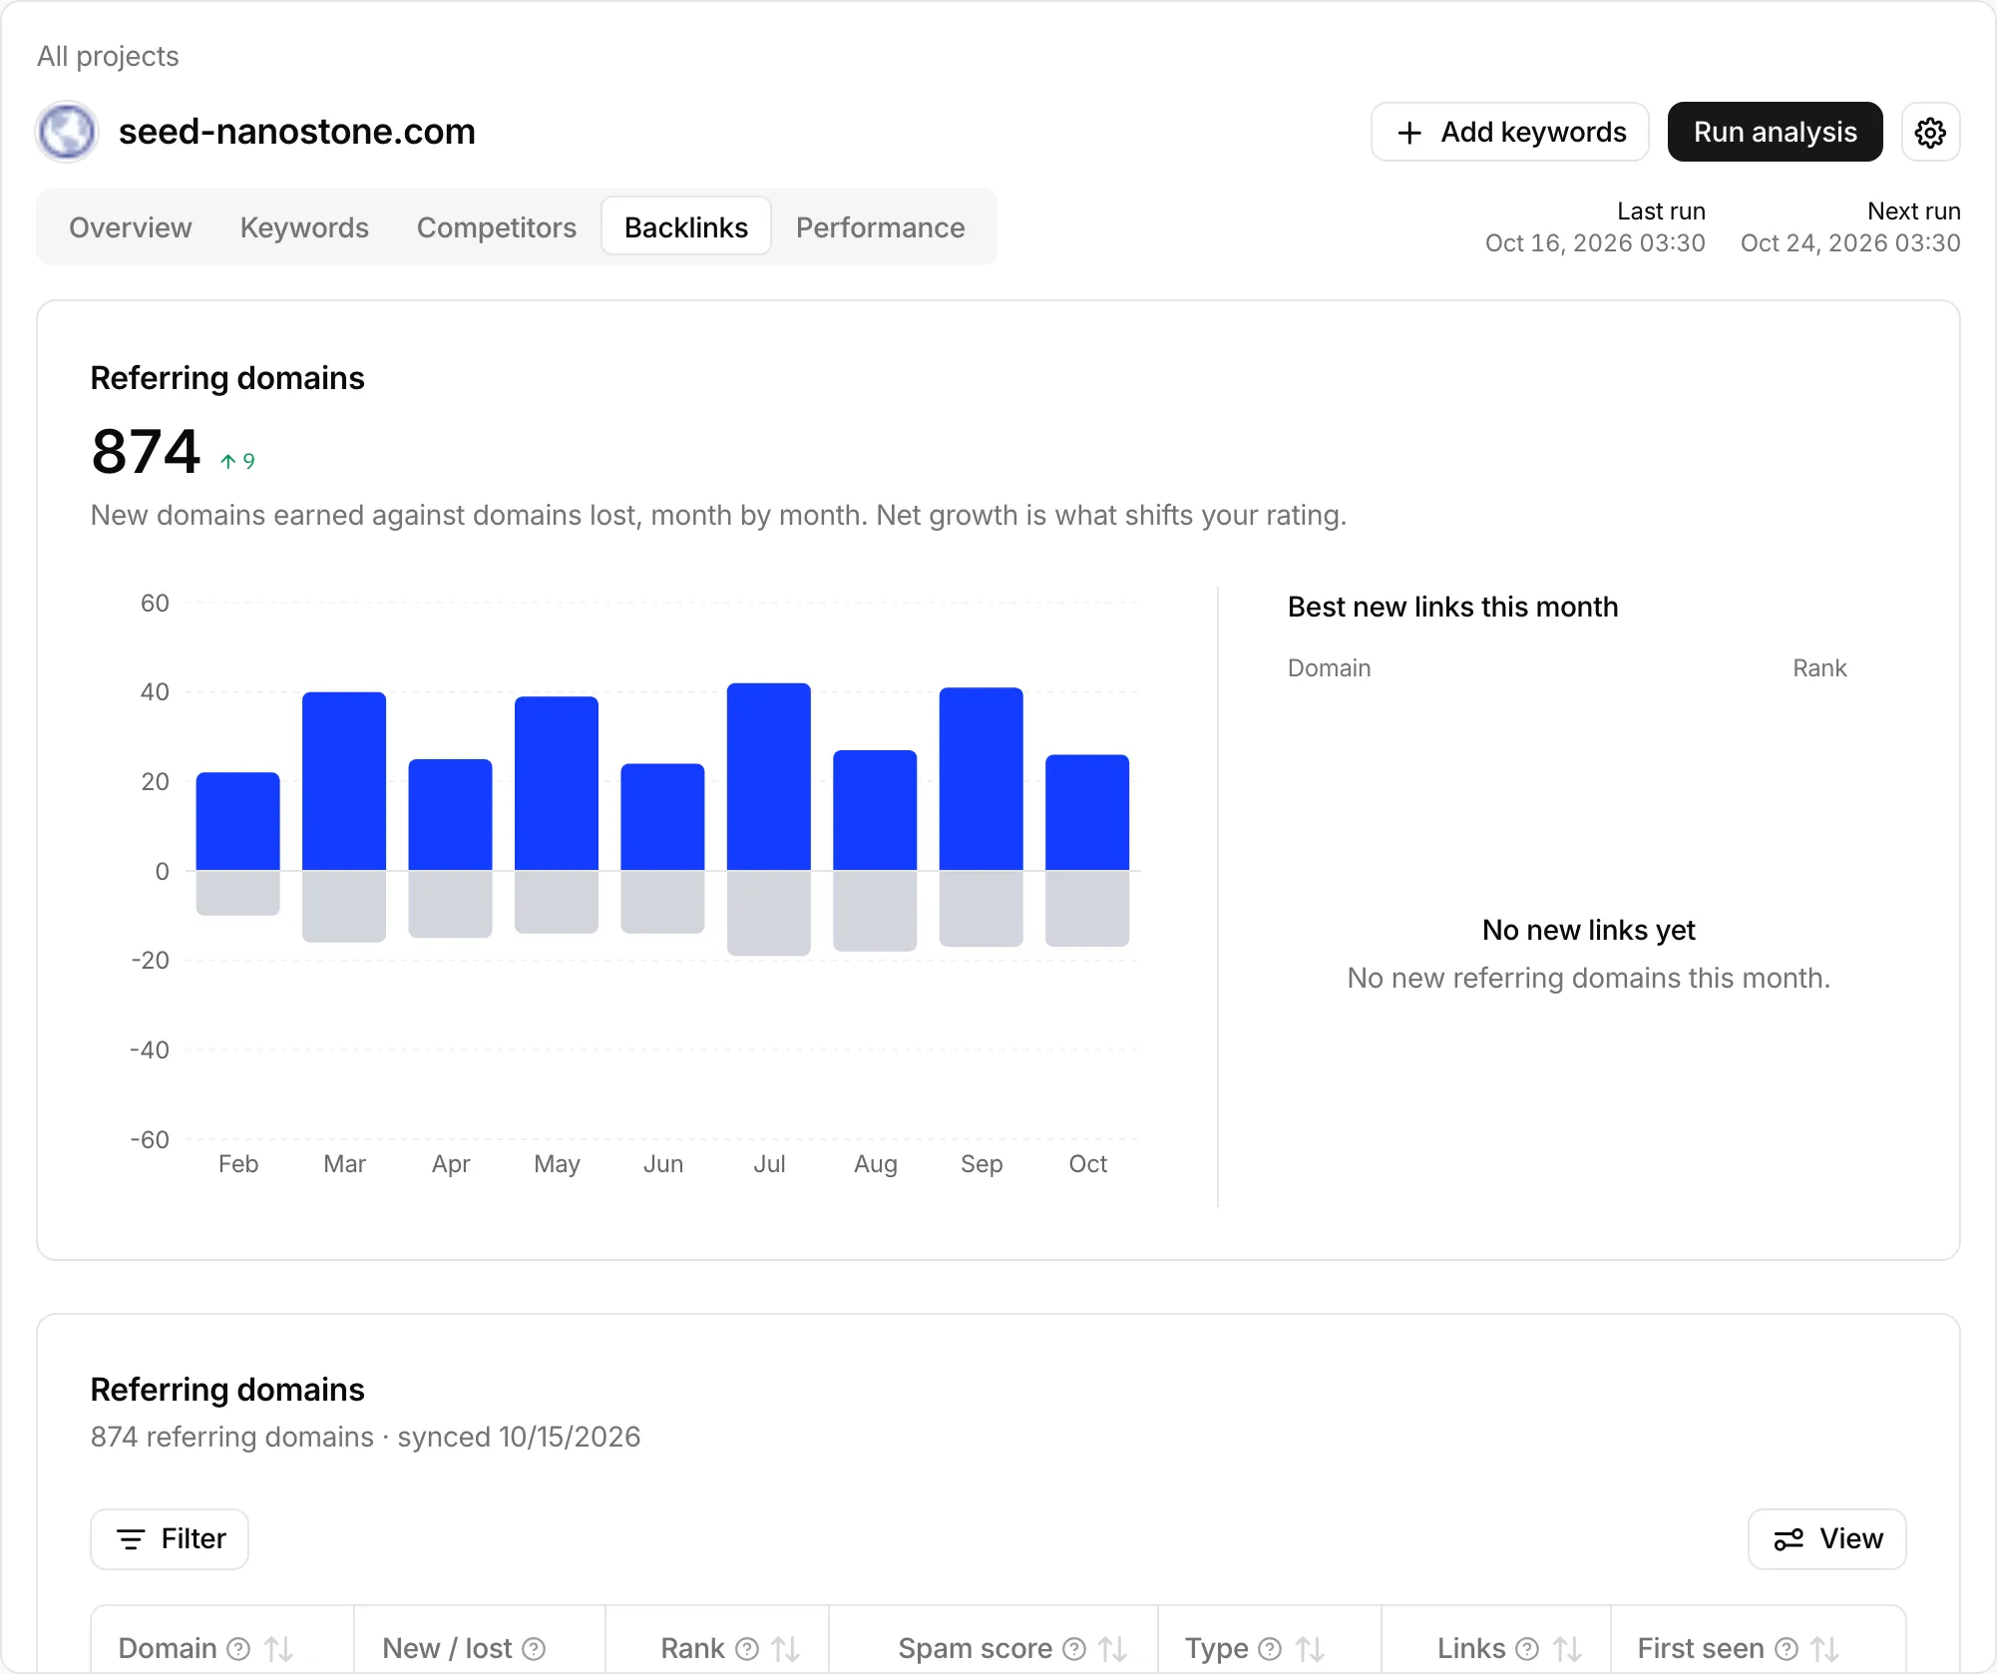Click the green ↑ 9 change indicator

pos(237,461)
